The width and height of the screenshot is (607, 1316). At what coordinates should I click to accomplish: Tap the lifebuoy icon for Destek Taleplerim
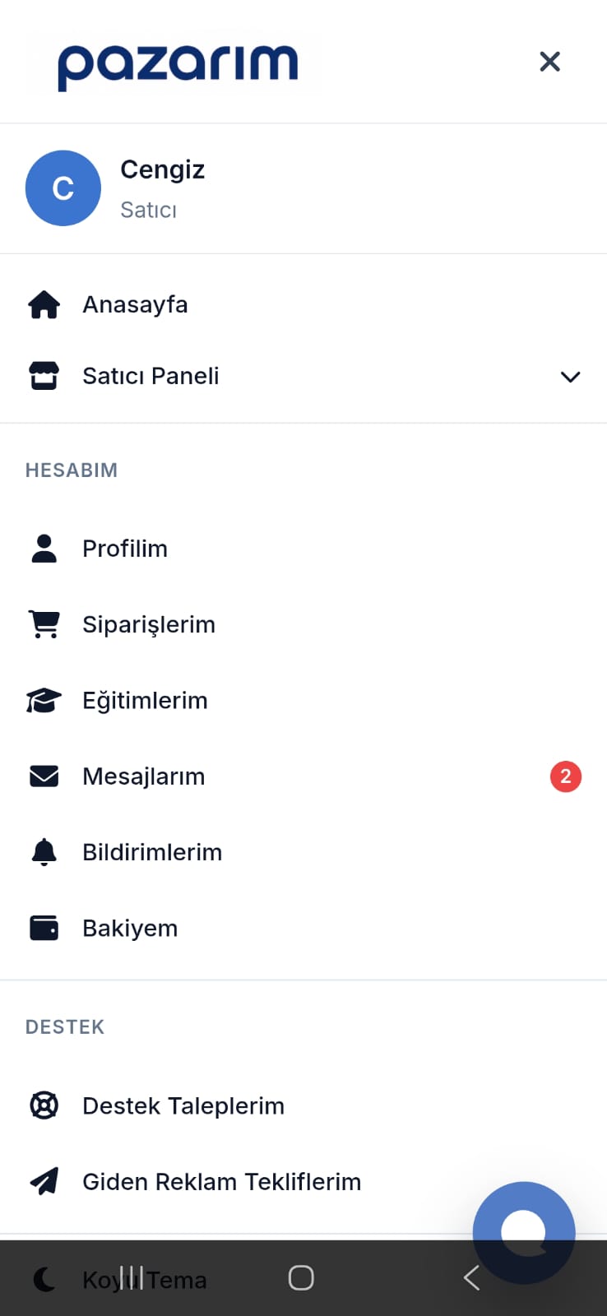tap(44, 1105)
